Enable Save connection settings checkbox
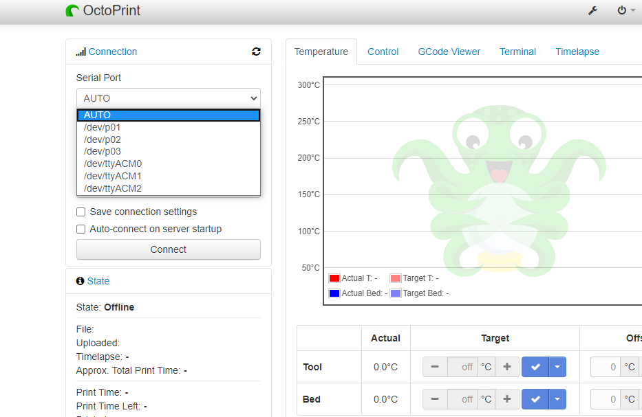Screen dimensions: 642x417 coord(81,212)
